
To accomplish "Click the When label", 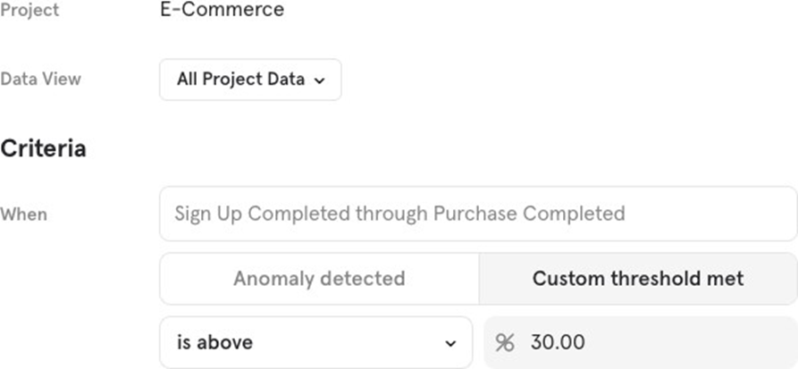I will [23, 214].
